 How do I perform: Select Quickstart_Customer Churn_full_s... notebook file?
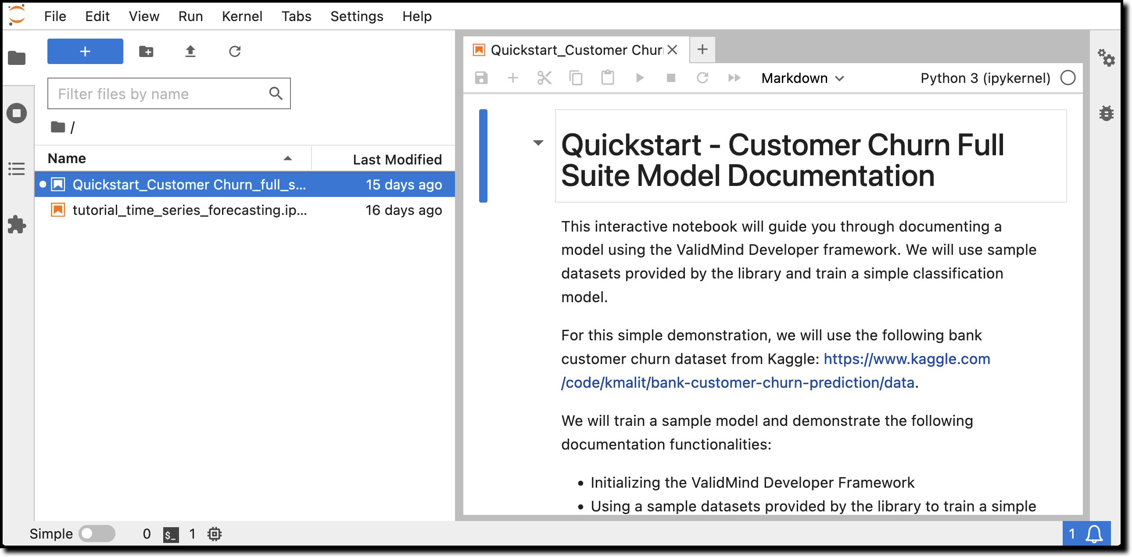[x=245, y=185]
